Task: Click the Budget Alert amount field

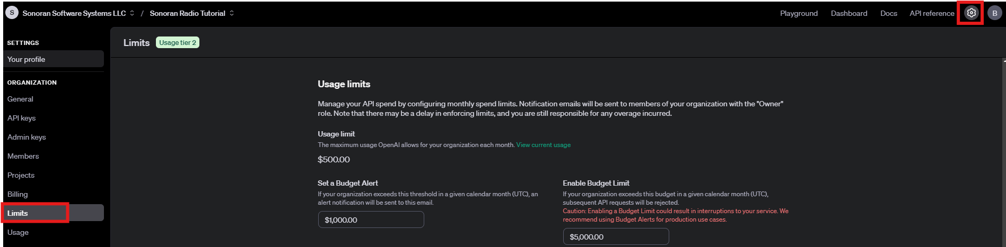Action: pyautogui.click(x=371, y=219)
